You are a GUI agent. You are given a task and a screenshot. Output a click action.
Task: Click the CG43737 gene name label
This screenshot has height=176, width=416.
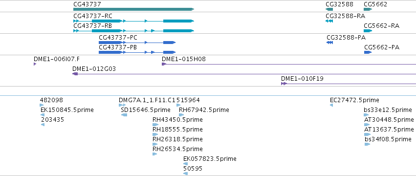tap(88, 4)
